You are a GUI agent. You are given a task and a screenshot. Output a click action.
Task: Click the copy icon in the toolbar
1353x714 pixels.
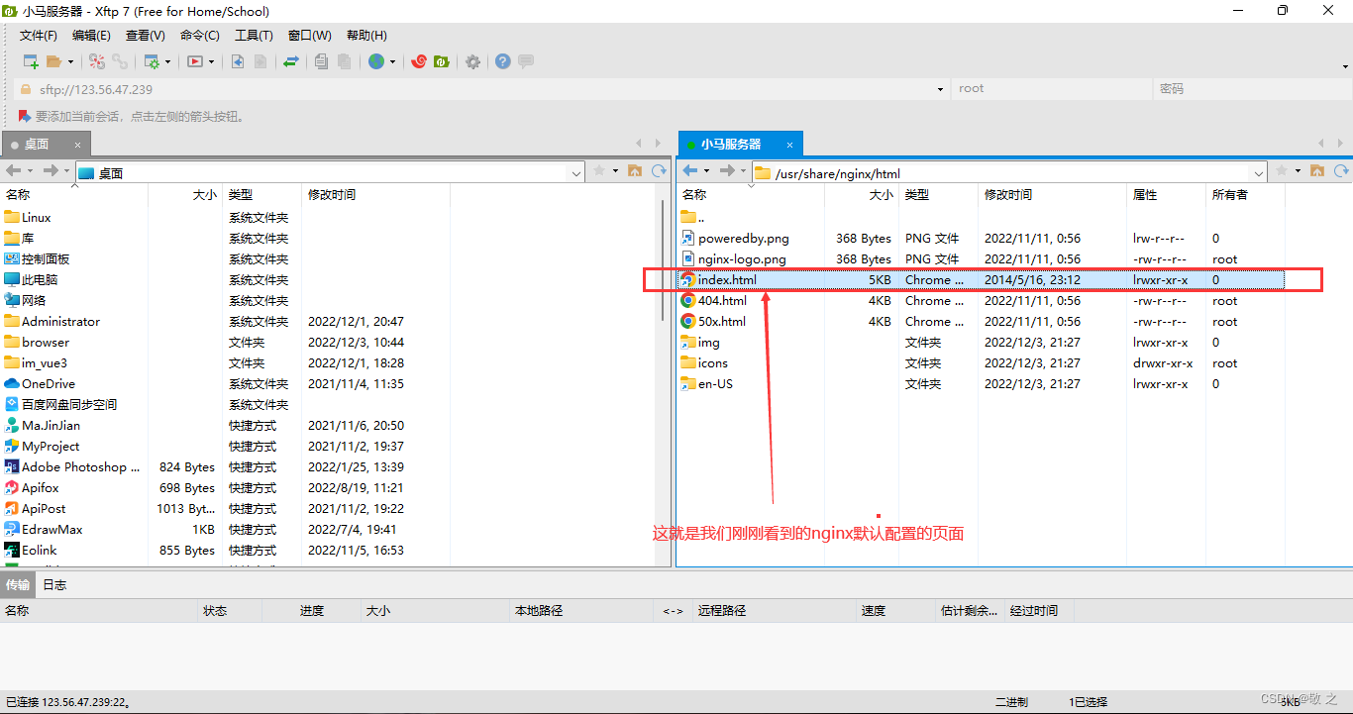321,61
